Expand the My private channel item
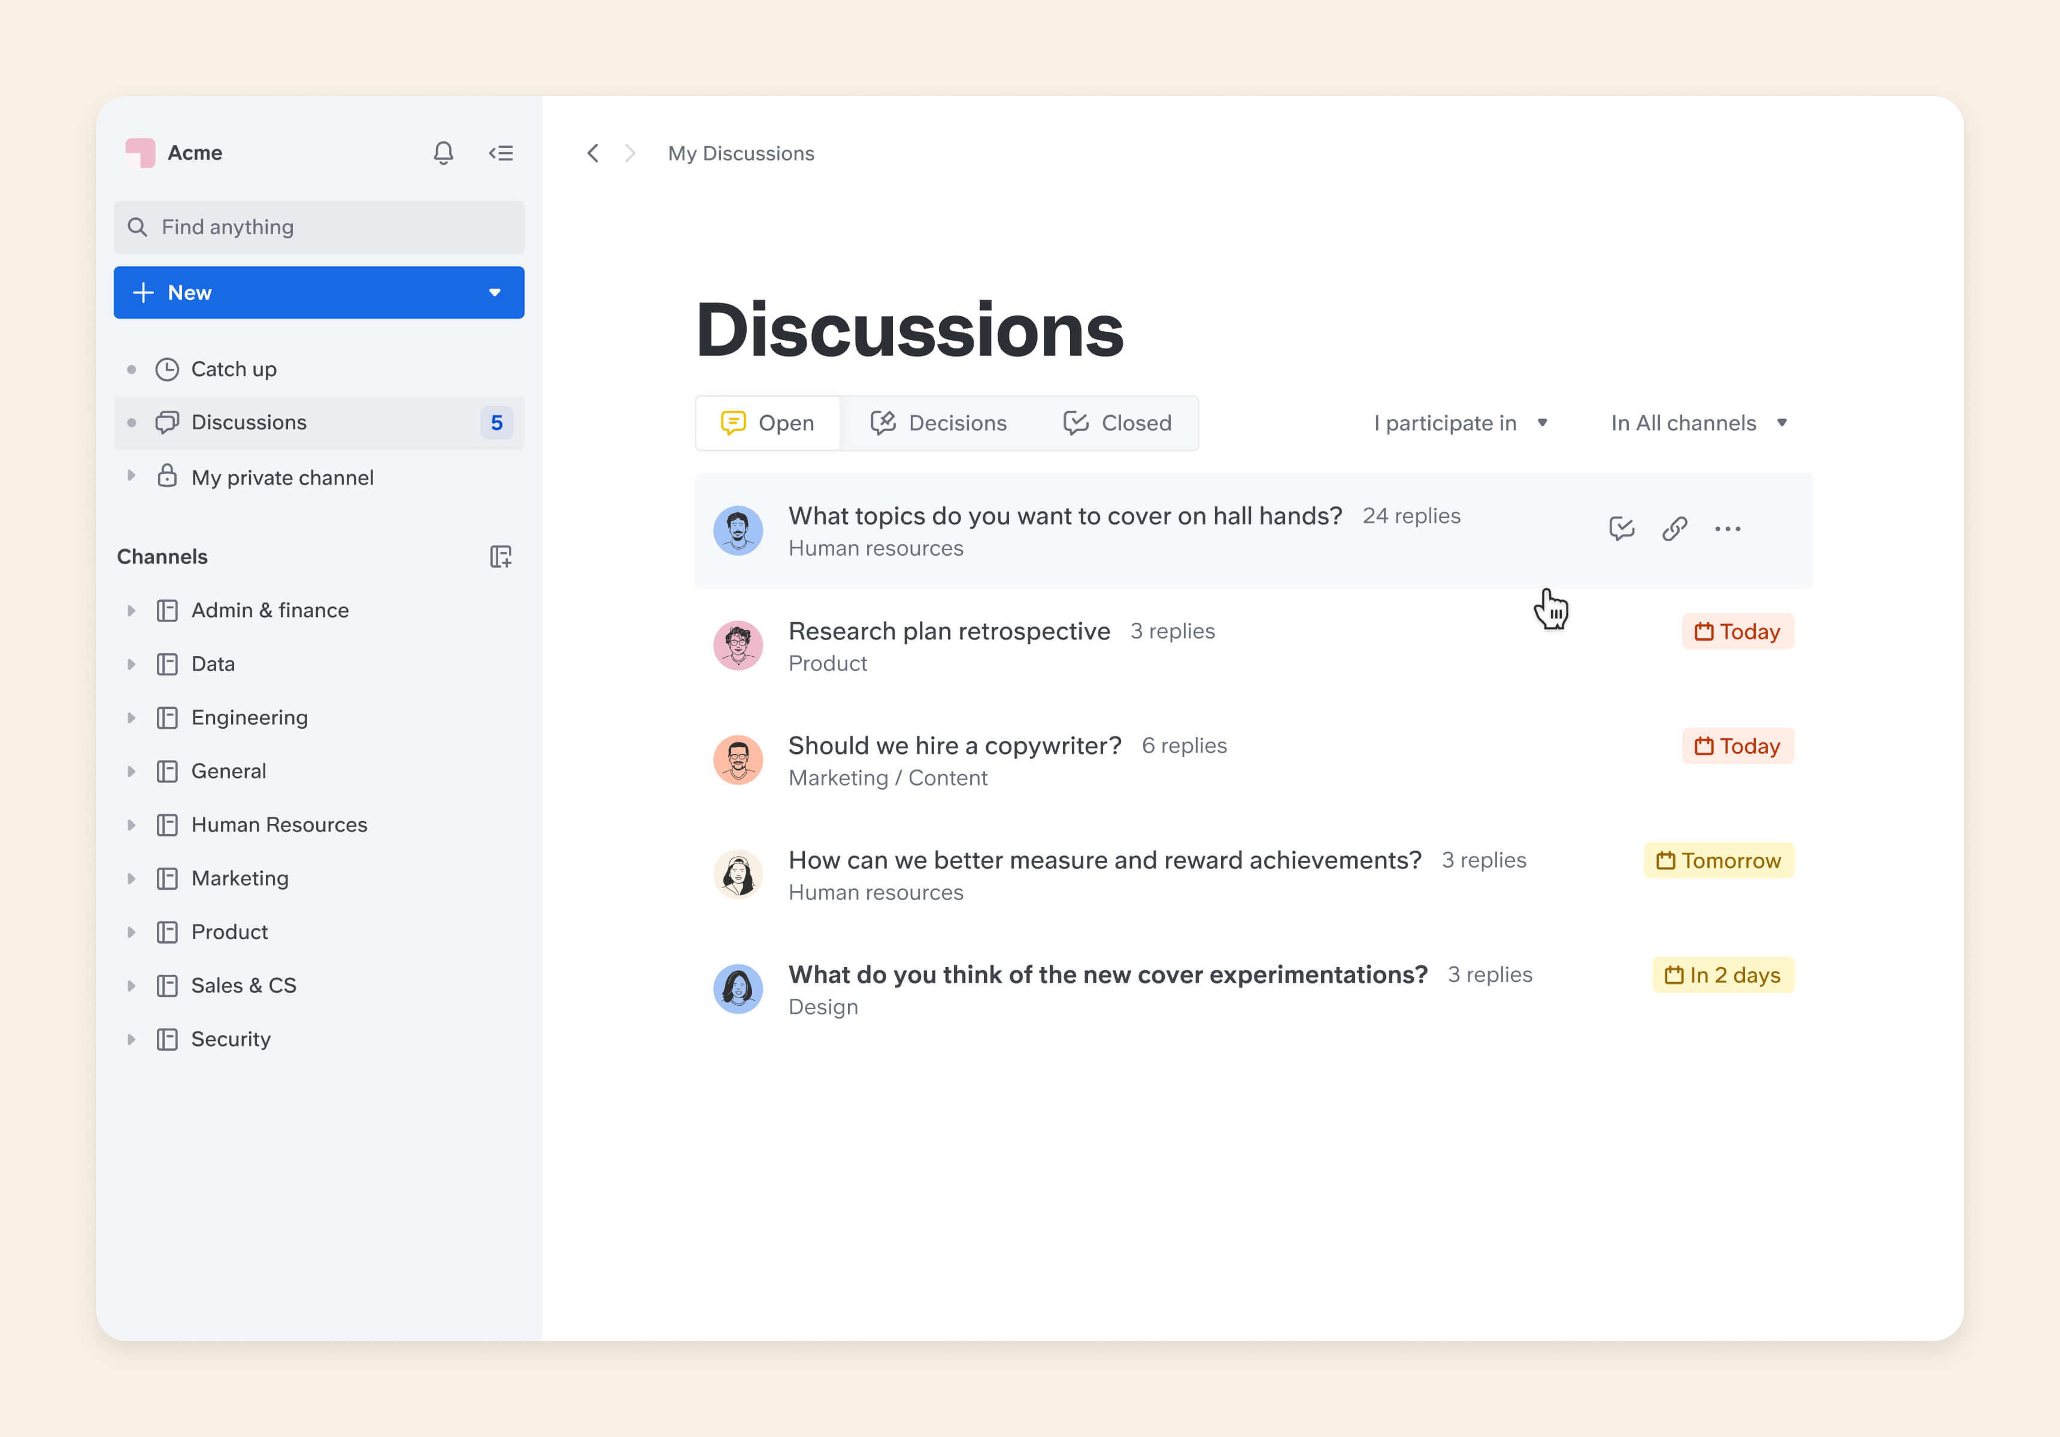 131,477
